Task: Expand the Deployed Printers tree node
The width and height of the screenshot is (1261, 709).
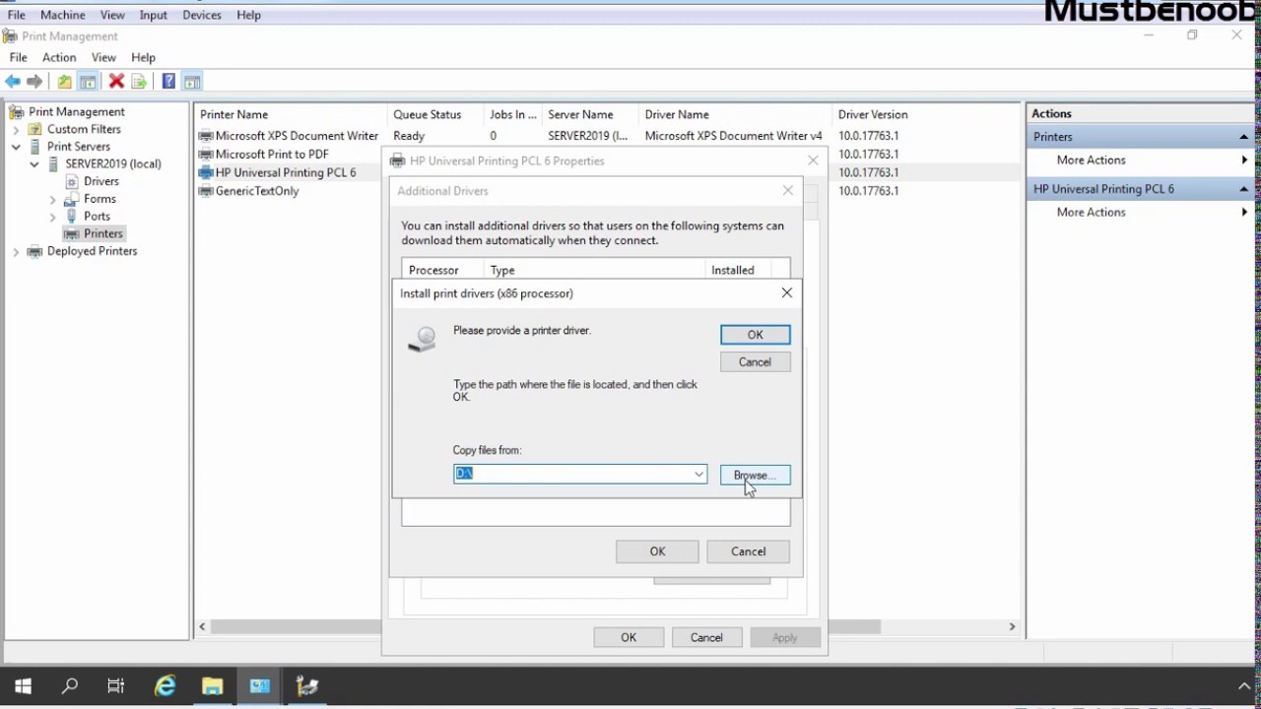Action: [16, 252]
